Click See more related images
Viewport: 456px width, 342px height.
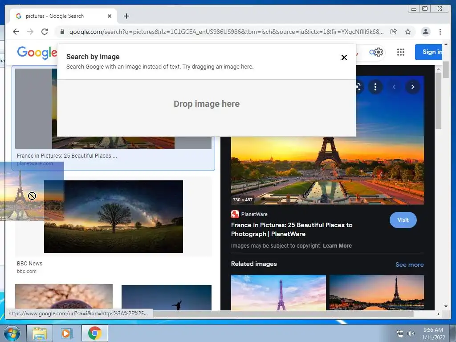[410, 265]
